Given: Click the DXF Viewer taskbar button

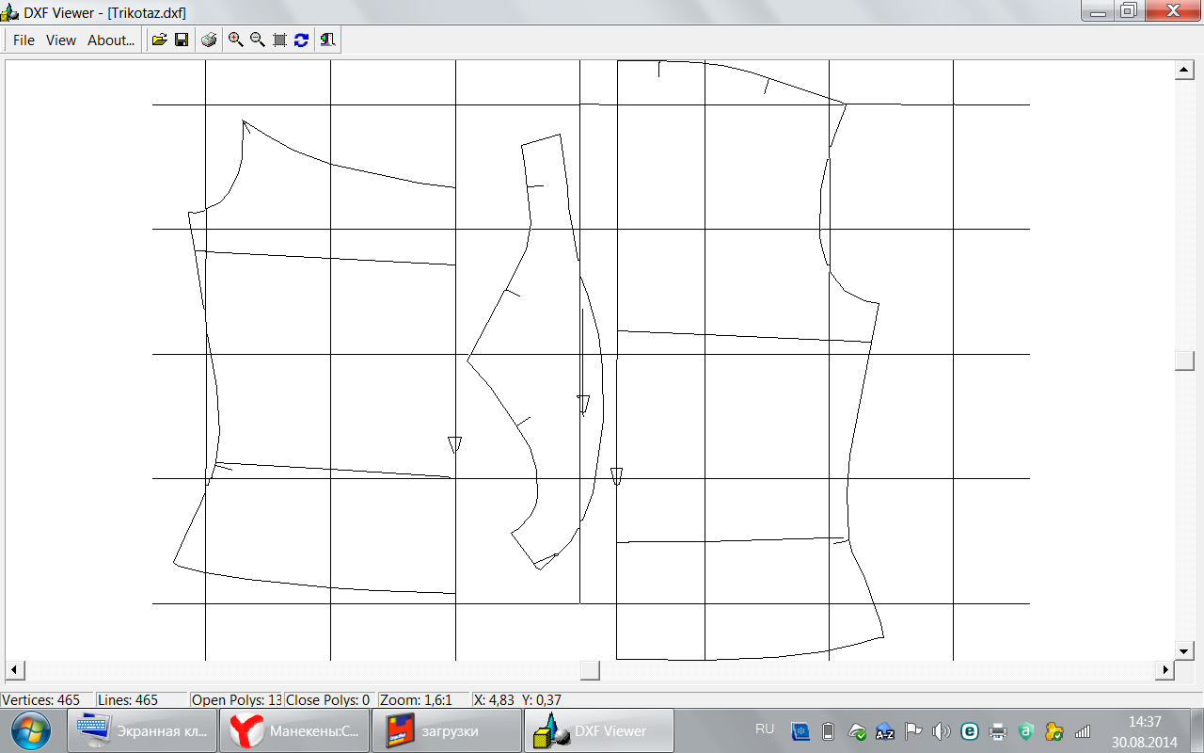Looking at the screenshot, I should point(598,730).
